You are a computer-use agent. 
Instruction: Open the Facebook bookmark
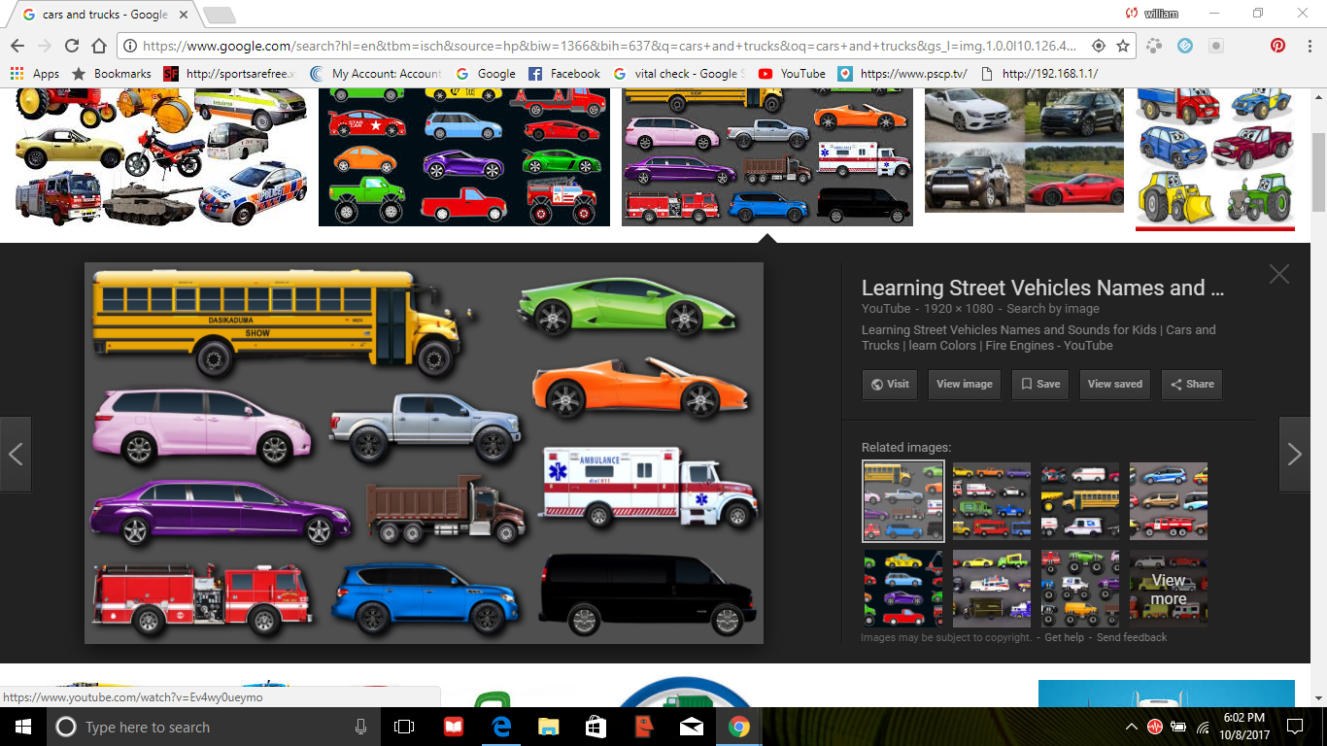pyautogui.click(x=564, y=74)
